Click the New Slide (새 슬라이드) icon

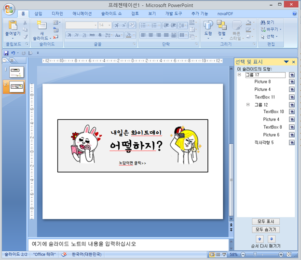[x=41, y=25]
